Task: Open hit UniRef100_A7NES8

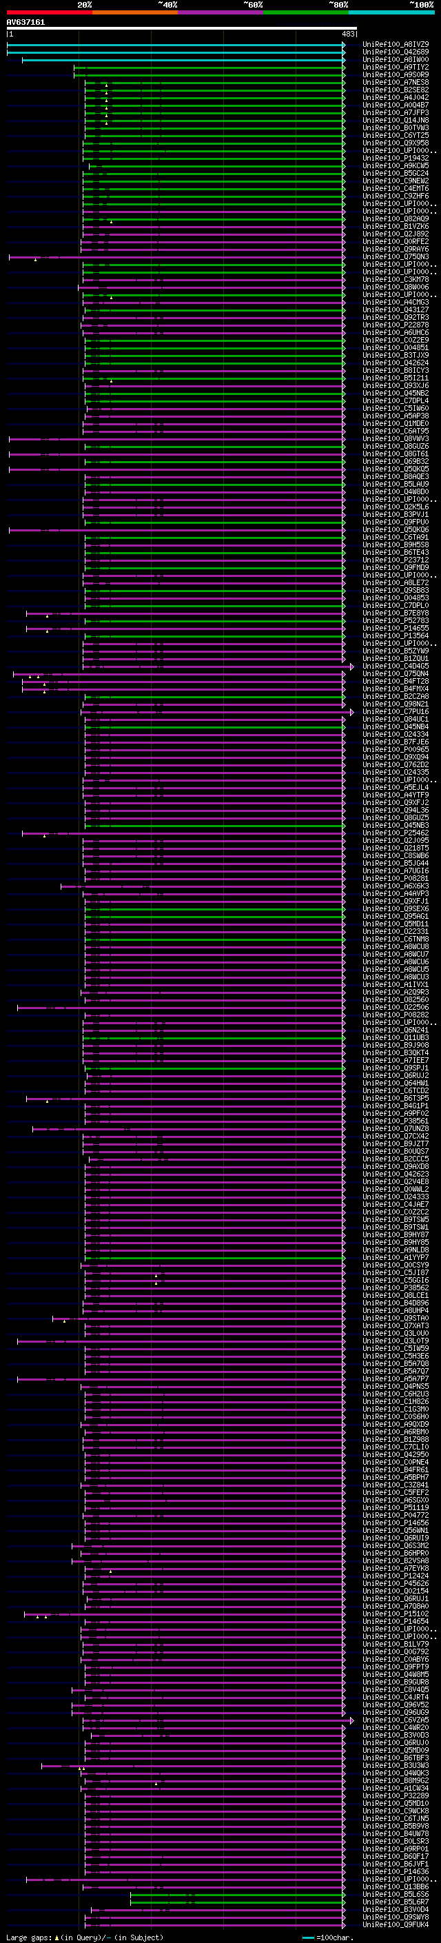Action: [396, 82]
